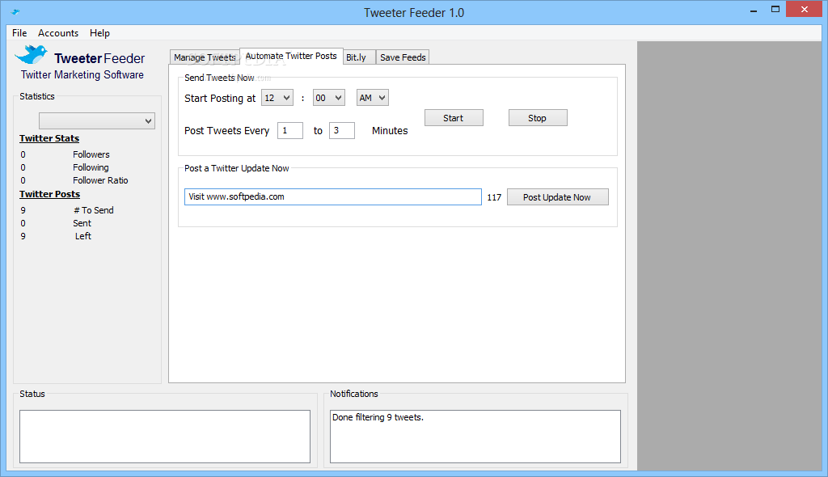Open the minutes dropdown showing 00
This screenshot has width=828, height=477.
pyautogui.click(x=329, y=98)
